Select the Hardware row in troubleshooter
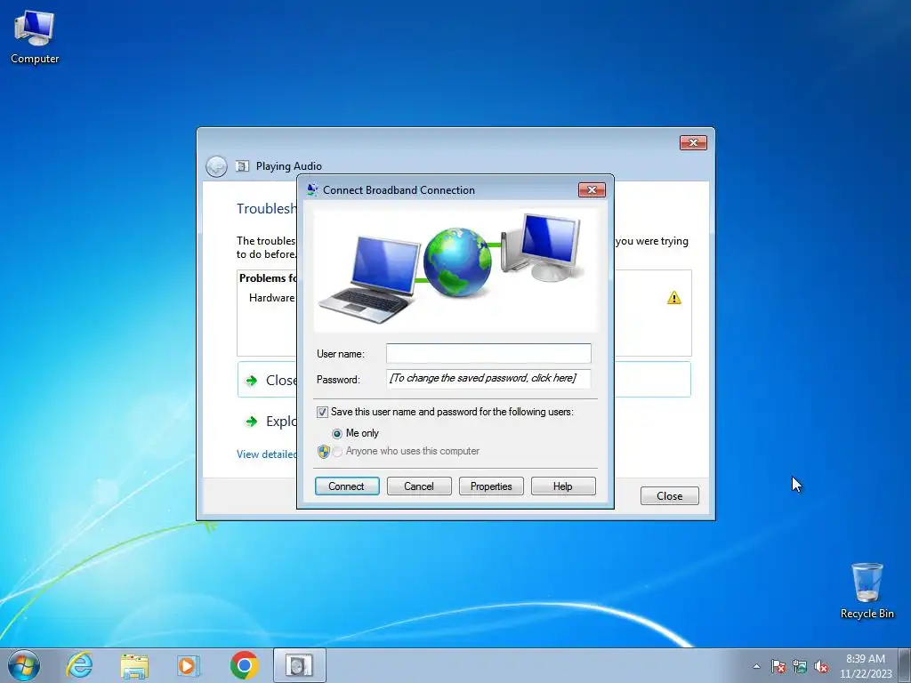The image size is (911, 683). click(272, 297)
